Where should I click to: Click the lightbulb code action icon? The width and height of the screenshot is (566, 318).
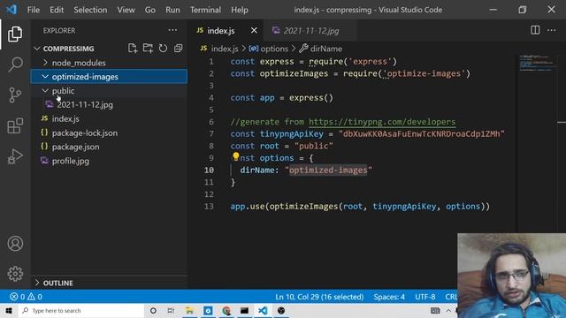[236, 156]
